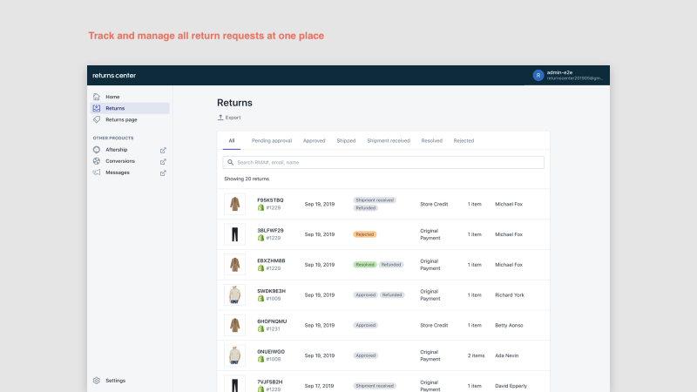
Task: Click the Shopify icon under 0NUEIWGO
Action: pos(261,359)
